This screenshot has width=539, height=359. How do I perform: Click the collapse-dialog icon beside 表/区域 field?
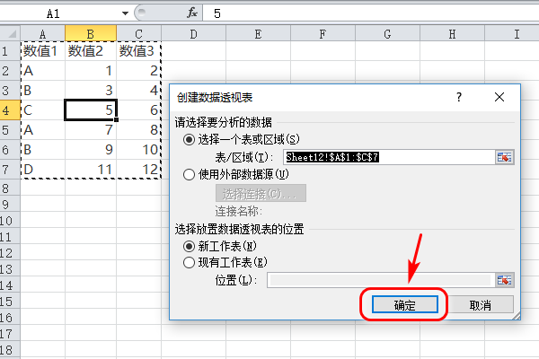[x=504, y=157]
